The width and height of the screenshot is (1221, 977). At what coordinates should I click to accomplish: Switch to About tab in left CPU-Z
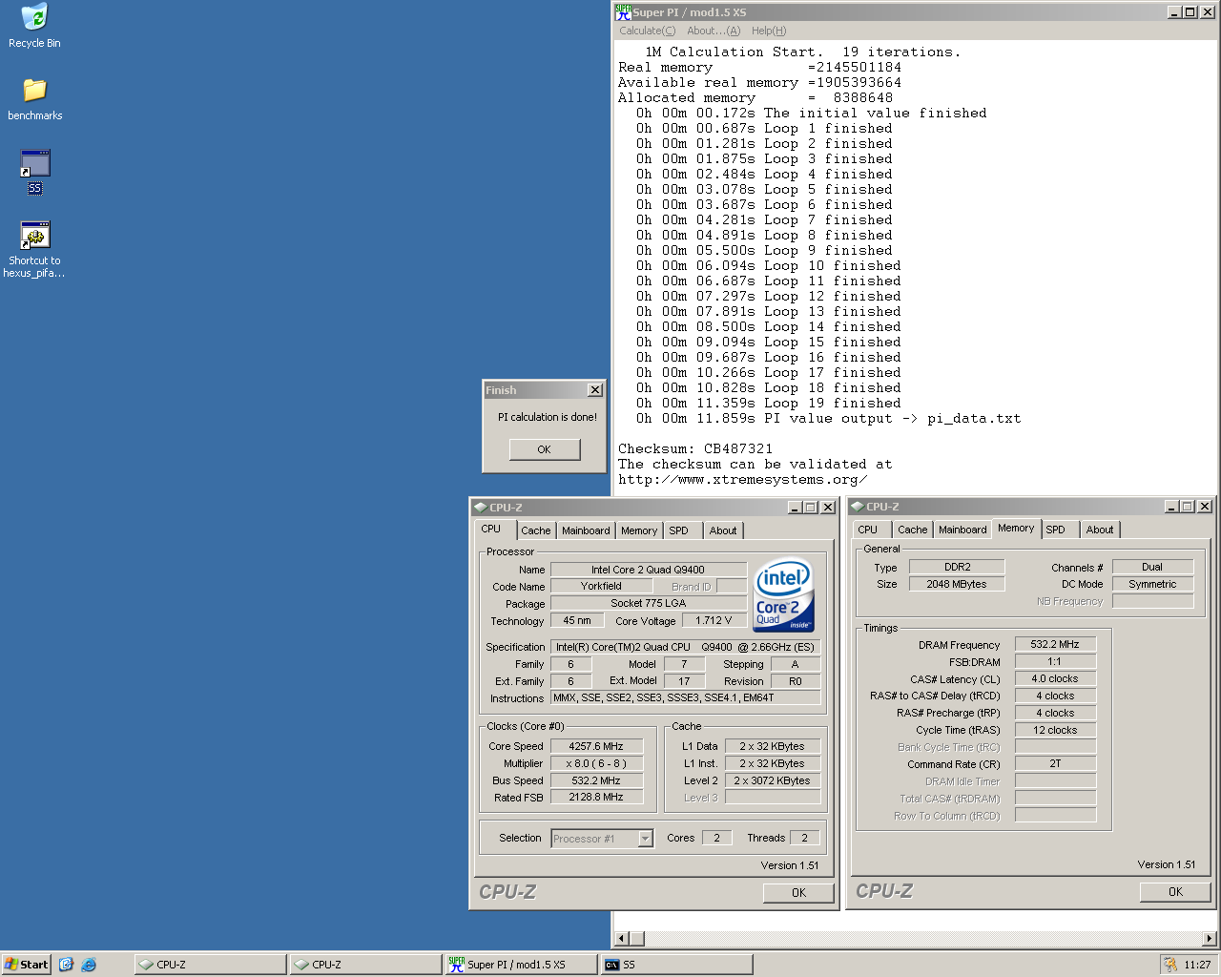pyautogui.click(x=723, y=530)
